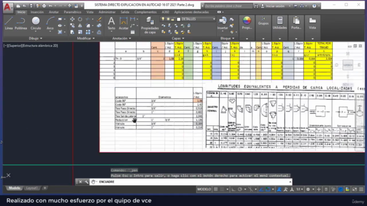Expand the Capas panel
The height and width of the screenshot is (206, 367).
pyautogui.click(x=178, y=38)
